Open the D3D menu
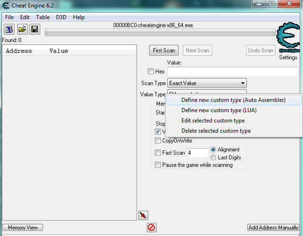The width and height of the screenshot is (303, 236). [61, 17]
